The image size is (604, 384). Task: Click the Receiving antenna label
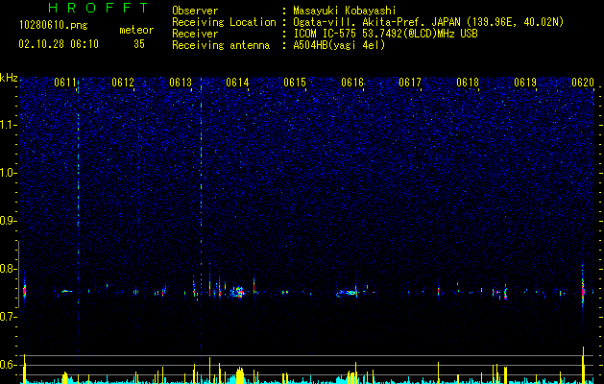click(221, 45)
